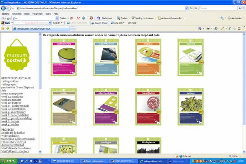The height and width of the screenshot is (164, 246).
Task: Click the blue plus share icon in Google toolbar
Action: (83, 18)
